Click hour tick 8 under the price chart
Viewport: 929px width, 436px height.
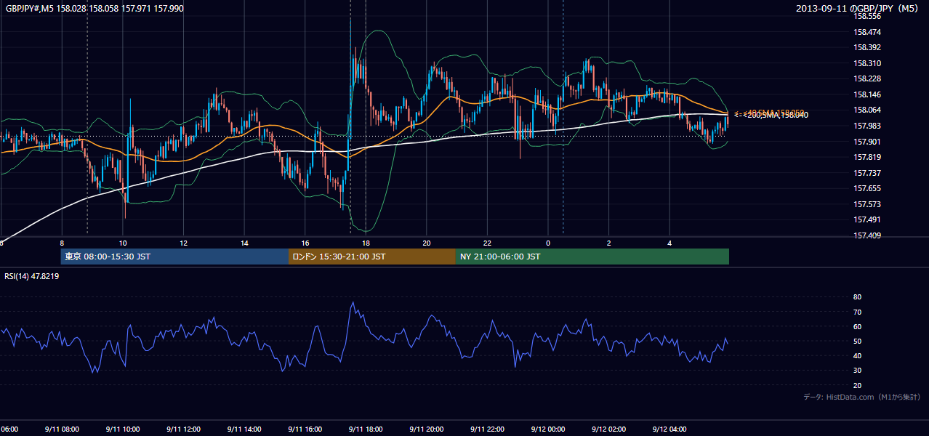tap(62, 243)
